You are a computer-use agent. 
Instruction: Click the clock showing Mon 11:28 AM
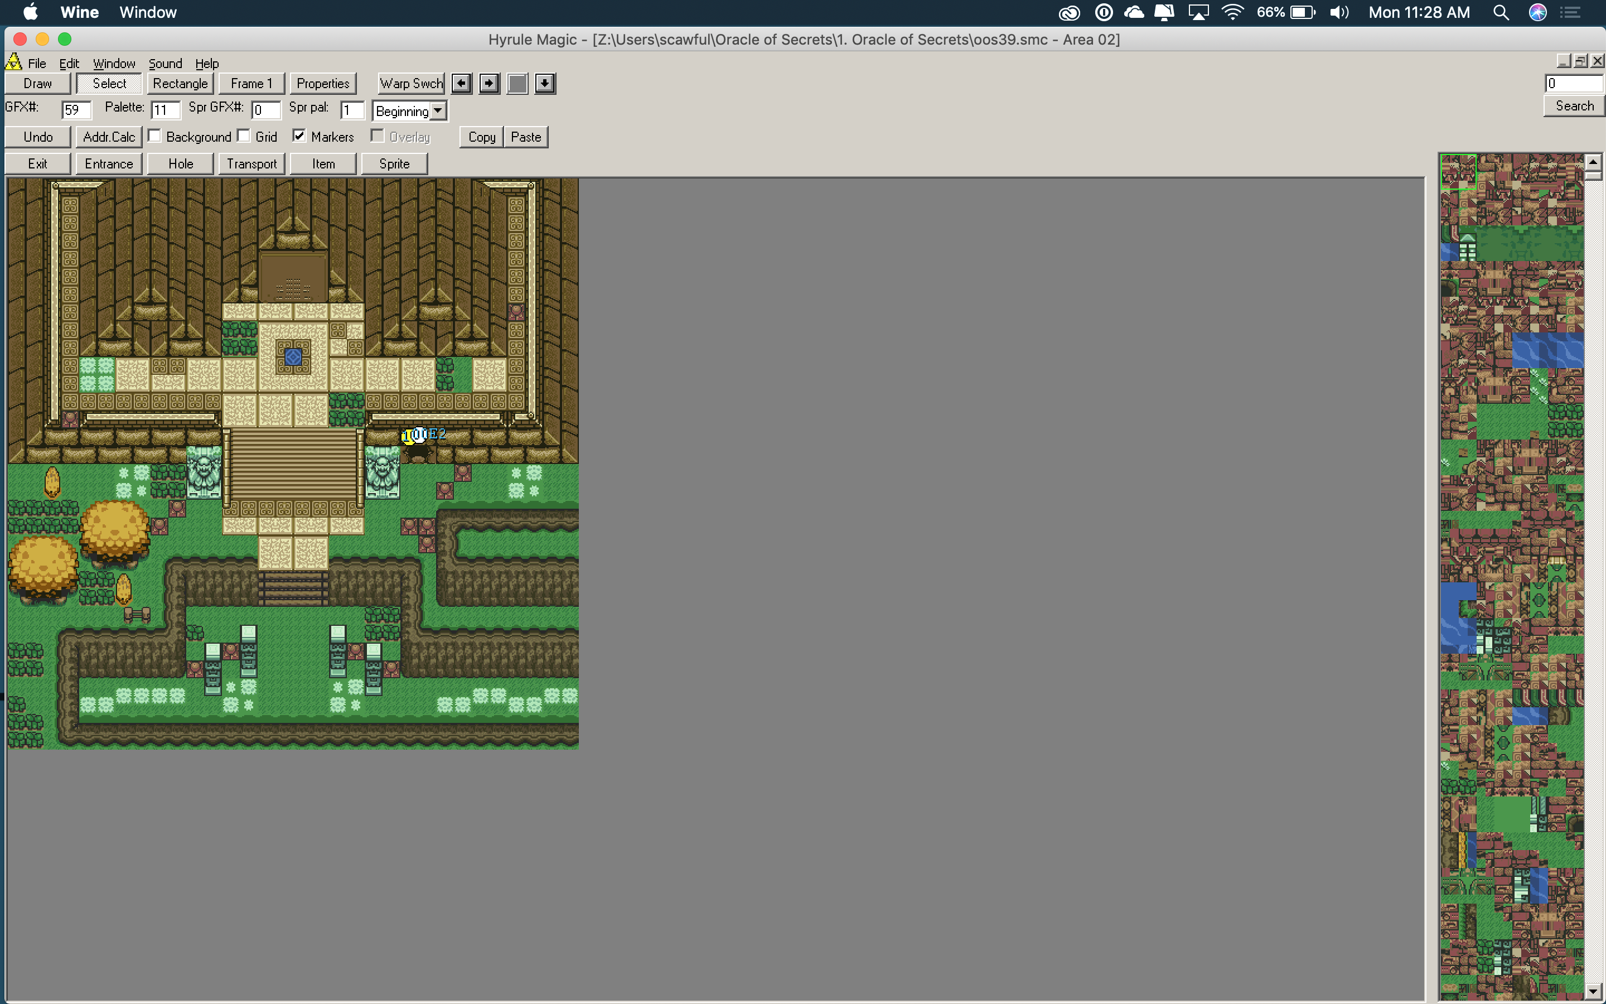(1419, 13)
